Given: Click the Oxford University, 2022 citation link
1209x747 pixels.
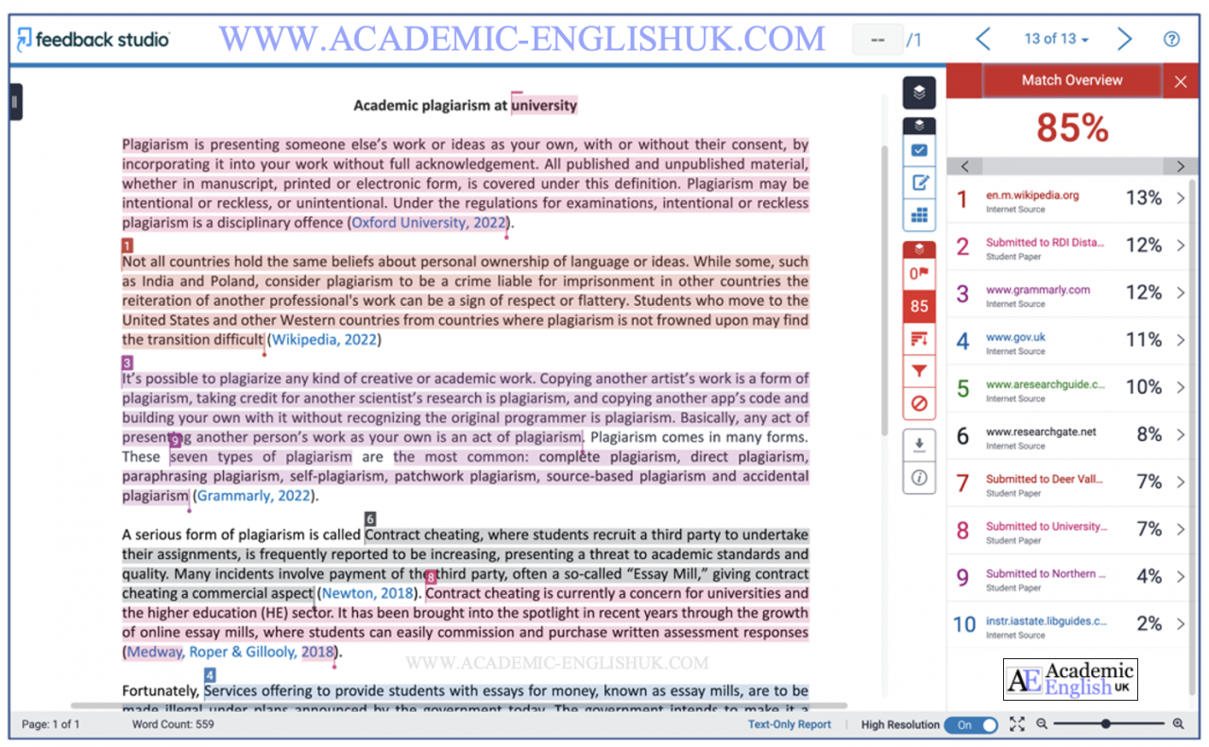Looking at the screenshot, I should [428, 222].
